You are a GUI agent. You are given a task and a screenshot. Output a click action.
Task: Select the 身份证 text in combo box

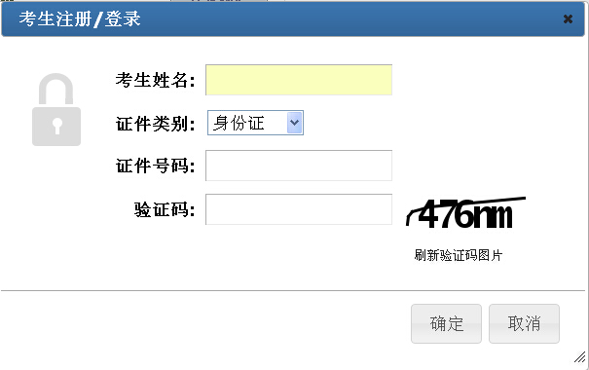pos(239,123)
